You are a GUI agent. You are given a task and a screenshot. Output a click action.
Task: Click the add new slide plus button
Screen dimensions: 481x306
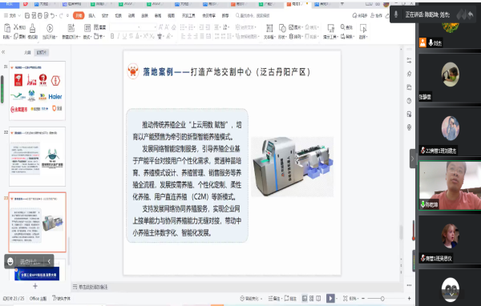pyautogui.click(x=35, y=286)
